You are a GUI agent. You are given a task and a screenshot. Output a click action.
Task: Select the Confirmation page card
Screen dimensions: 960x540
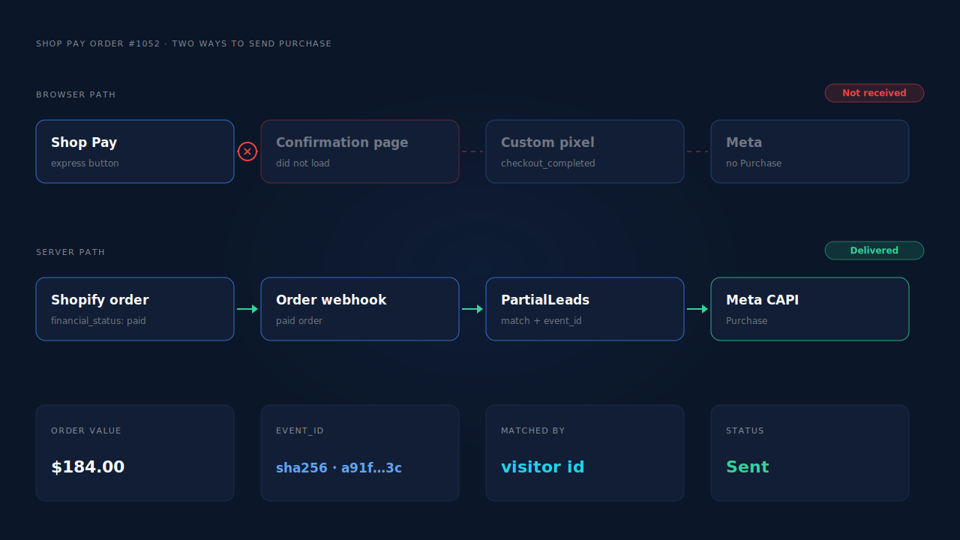[360, 151]
